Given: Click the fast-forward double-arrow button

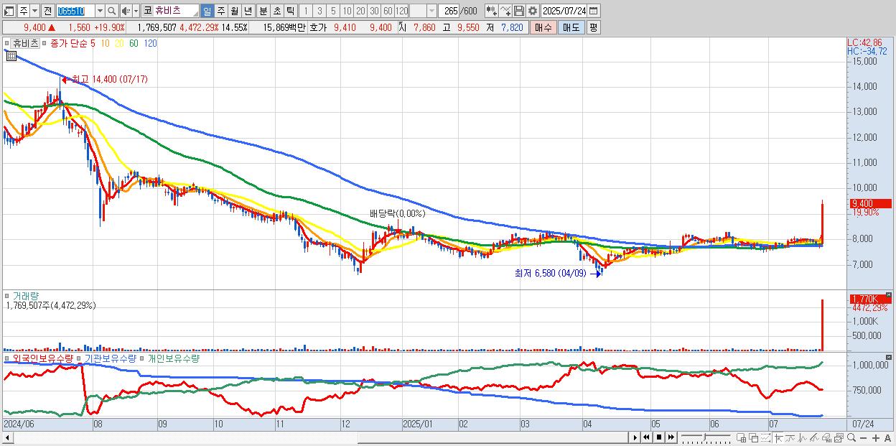Looking at the screenshot, I should pyautogui.click(x=671, y=437).
